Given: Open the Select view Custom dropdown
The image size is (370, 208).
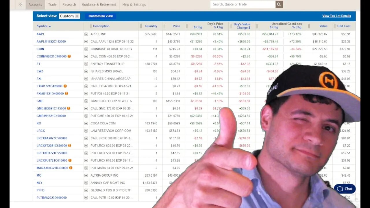Looking at the screenshot, I should [69, 16].
